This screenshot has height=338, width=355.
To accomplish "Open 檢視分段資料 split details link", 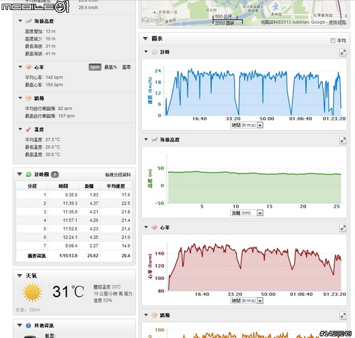I will [x=118, y=175].
